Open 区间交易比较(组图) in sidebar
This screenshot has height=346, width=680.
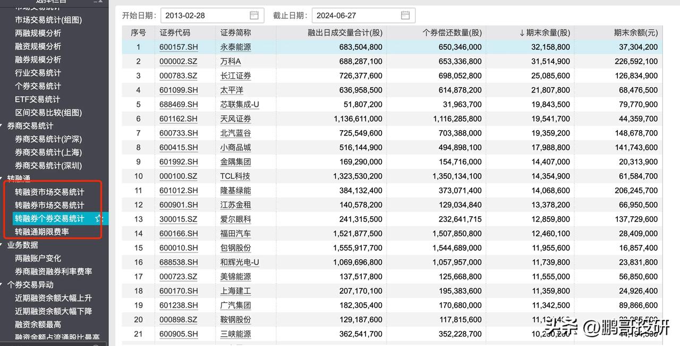(48, 113)
